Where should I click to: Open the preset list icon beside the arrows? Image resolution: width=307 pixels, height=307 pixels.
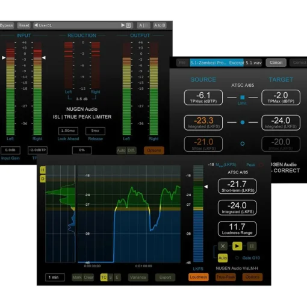point(129,25)
